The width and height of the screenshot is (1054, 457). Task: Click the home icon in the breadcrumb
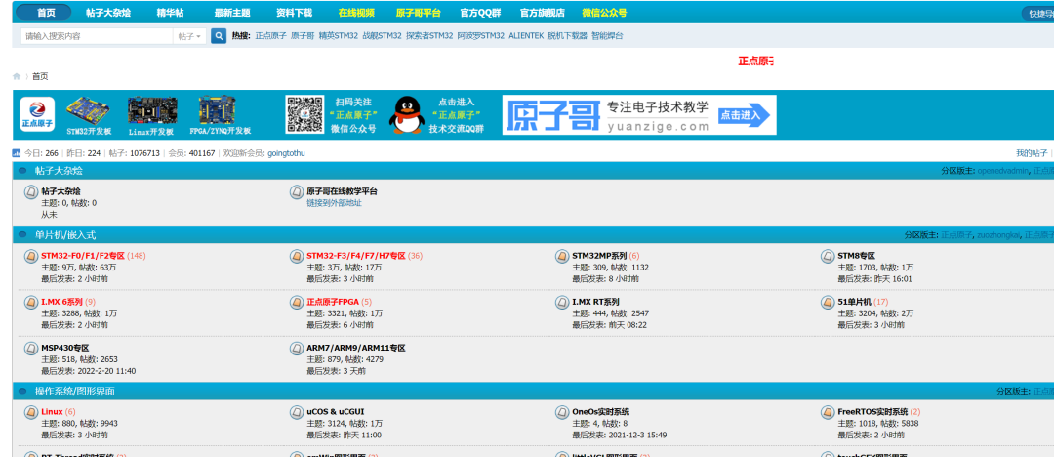(17, 76)
